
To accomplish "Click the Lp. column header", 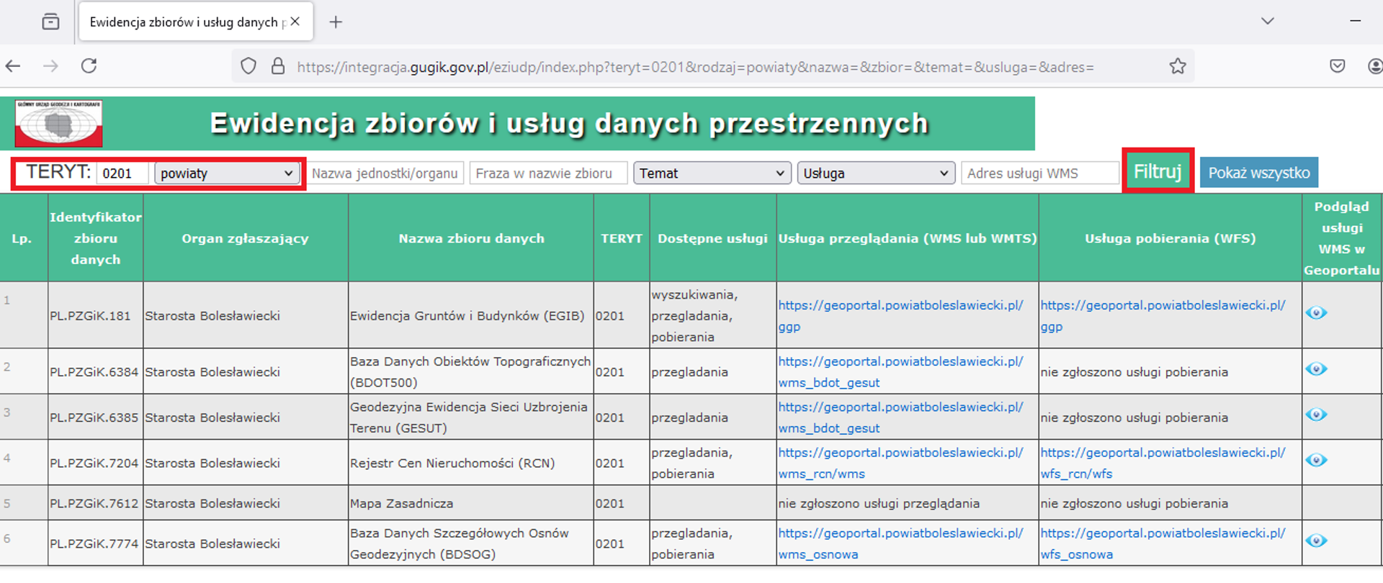I will pyautogui.click(x=22, y=238).
